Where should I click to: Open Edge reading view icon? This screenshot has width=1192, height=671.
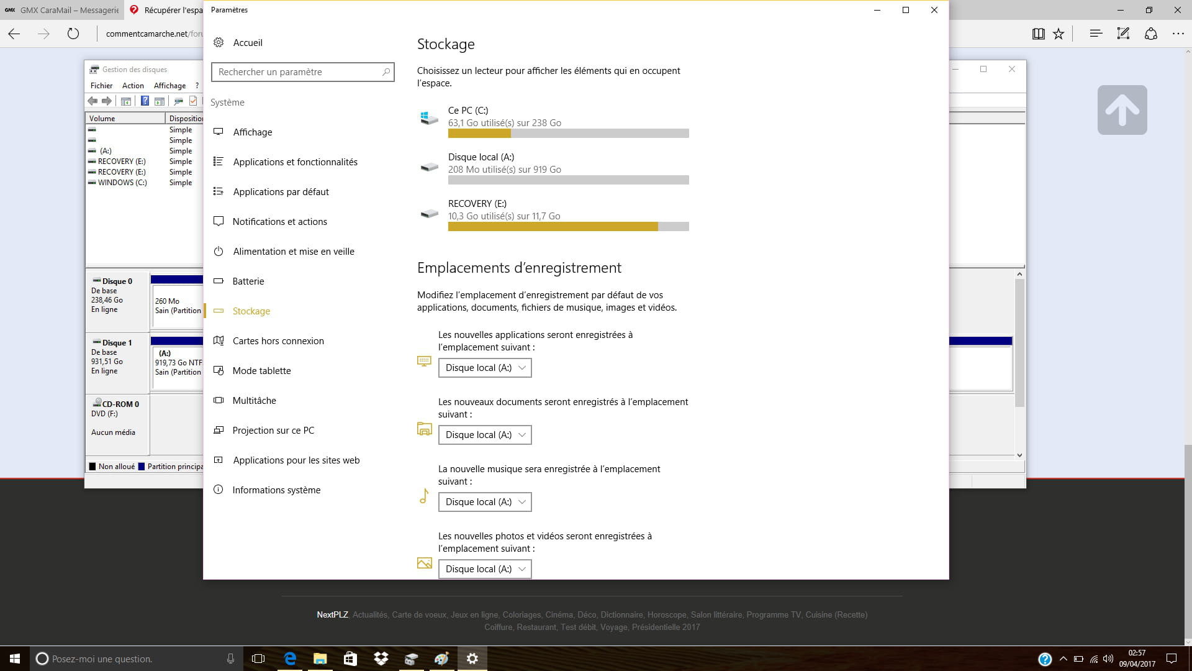pos(1038,34)
